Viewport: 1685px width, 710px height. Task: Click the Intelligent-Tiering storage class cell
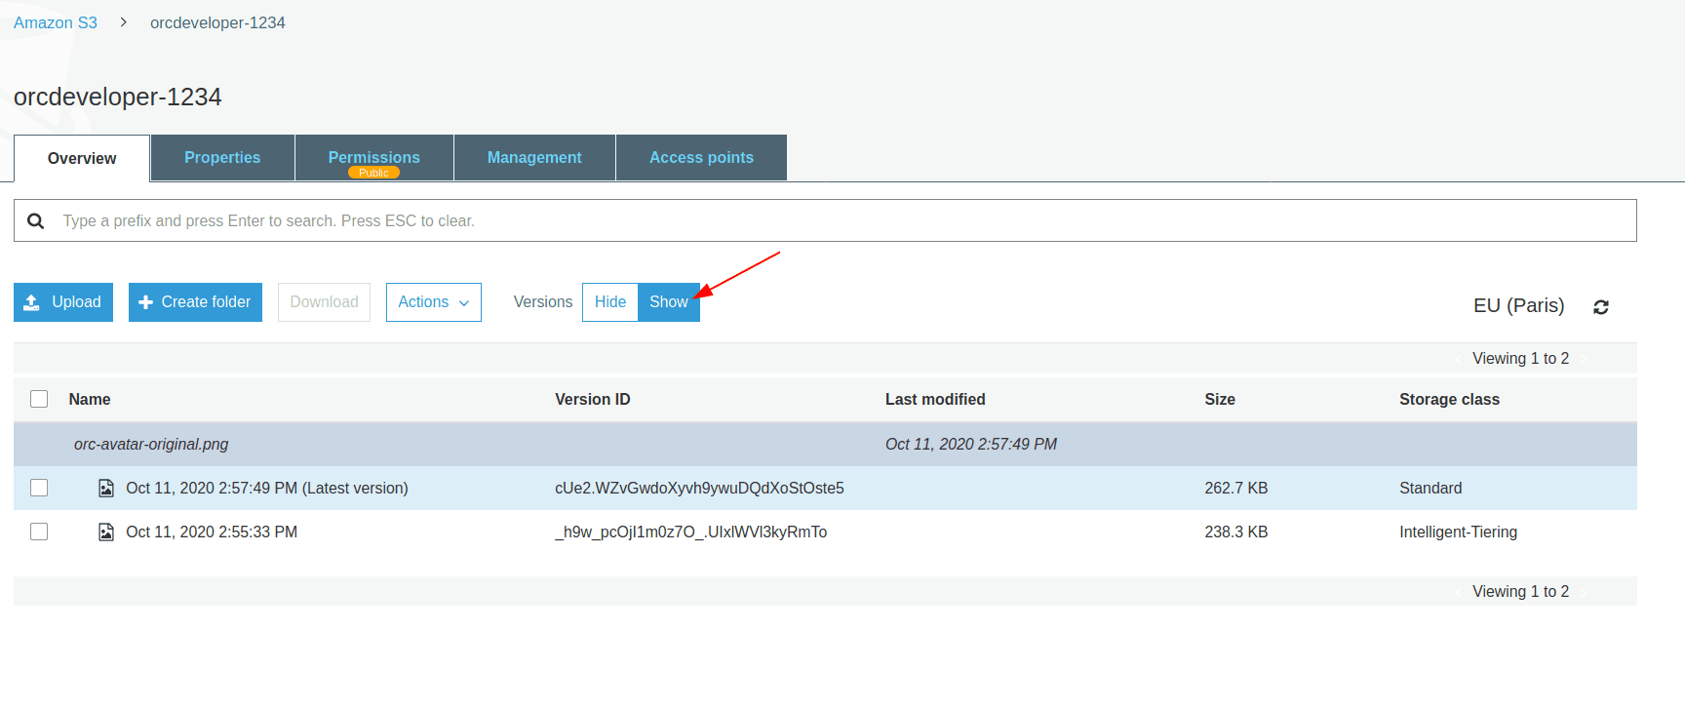click(x=1458, y=532)
